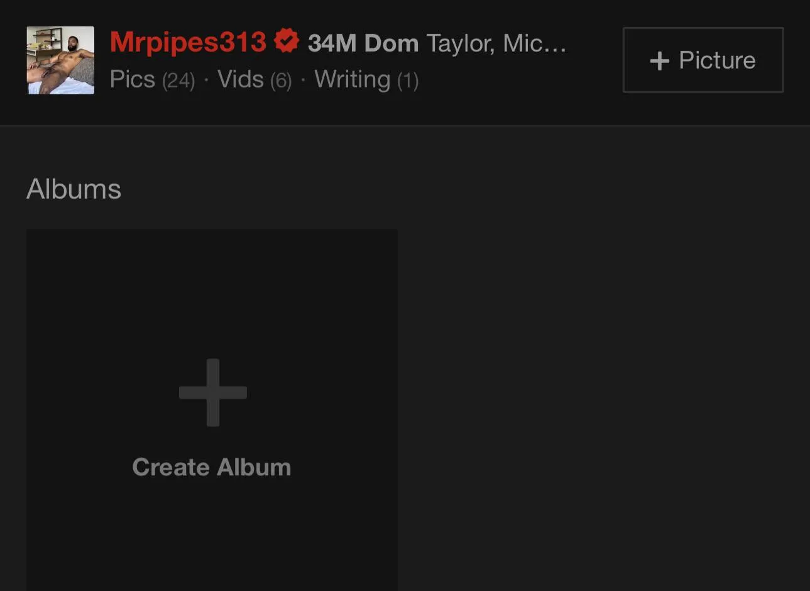This screenshot has height=591, width=810.
Task: Click the large plus icon in album tile
Action: [x=212, y=393]
